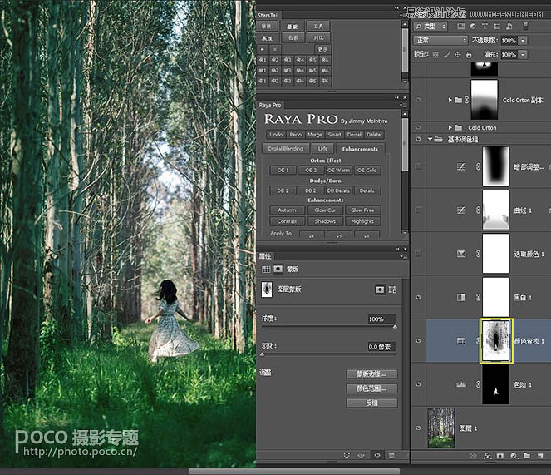Create new fill or adjustment layer
This screenshot has width=551, height=475.
[514, 456]
